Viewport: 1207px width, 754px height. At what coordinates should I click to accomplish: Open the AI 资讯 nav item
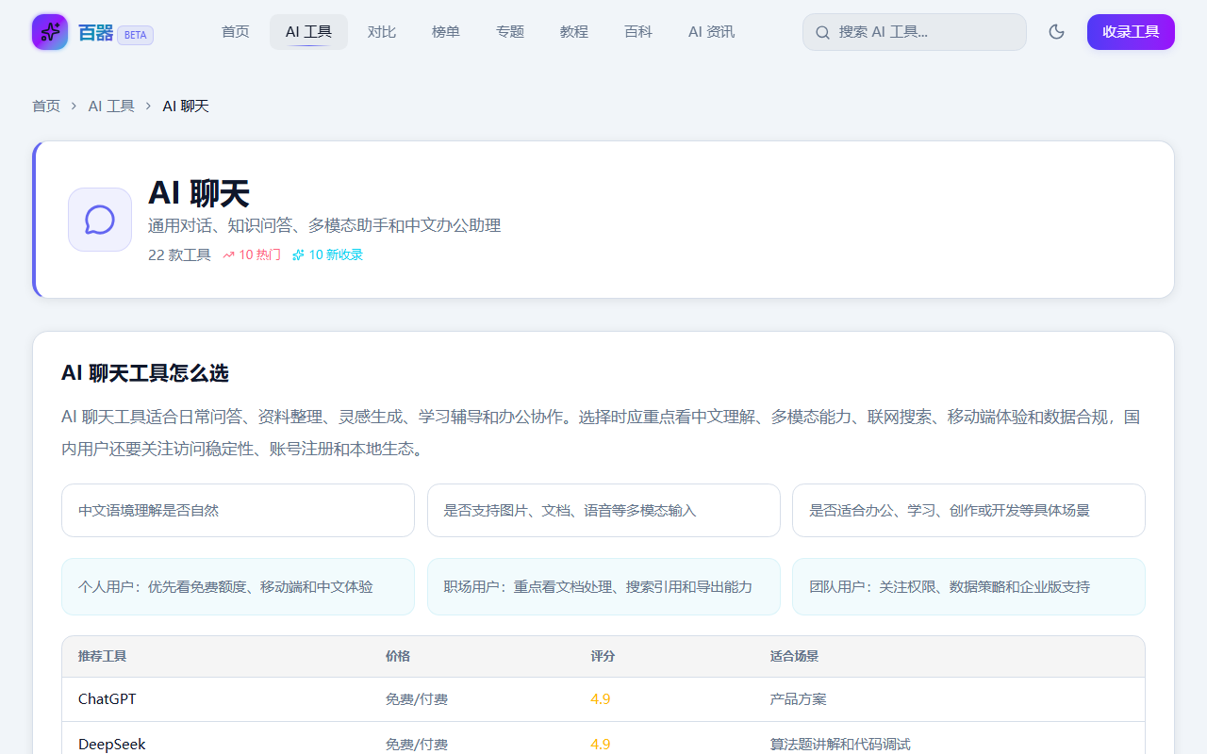point(711,32)
